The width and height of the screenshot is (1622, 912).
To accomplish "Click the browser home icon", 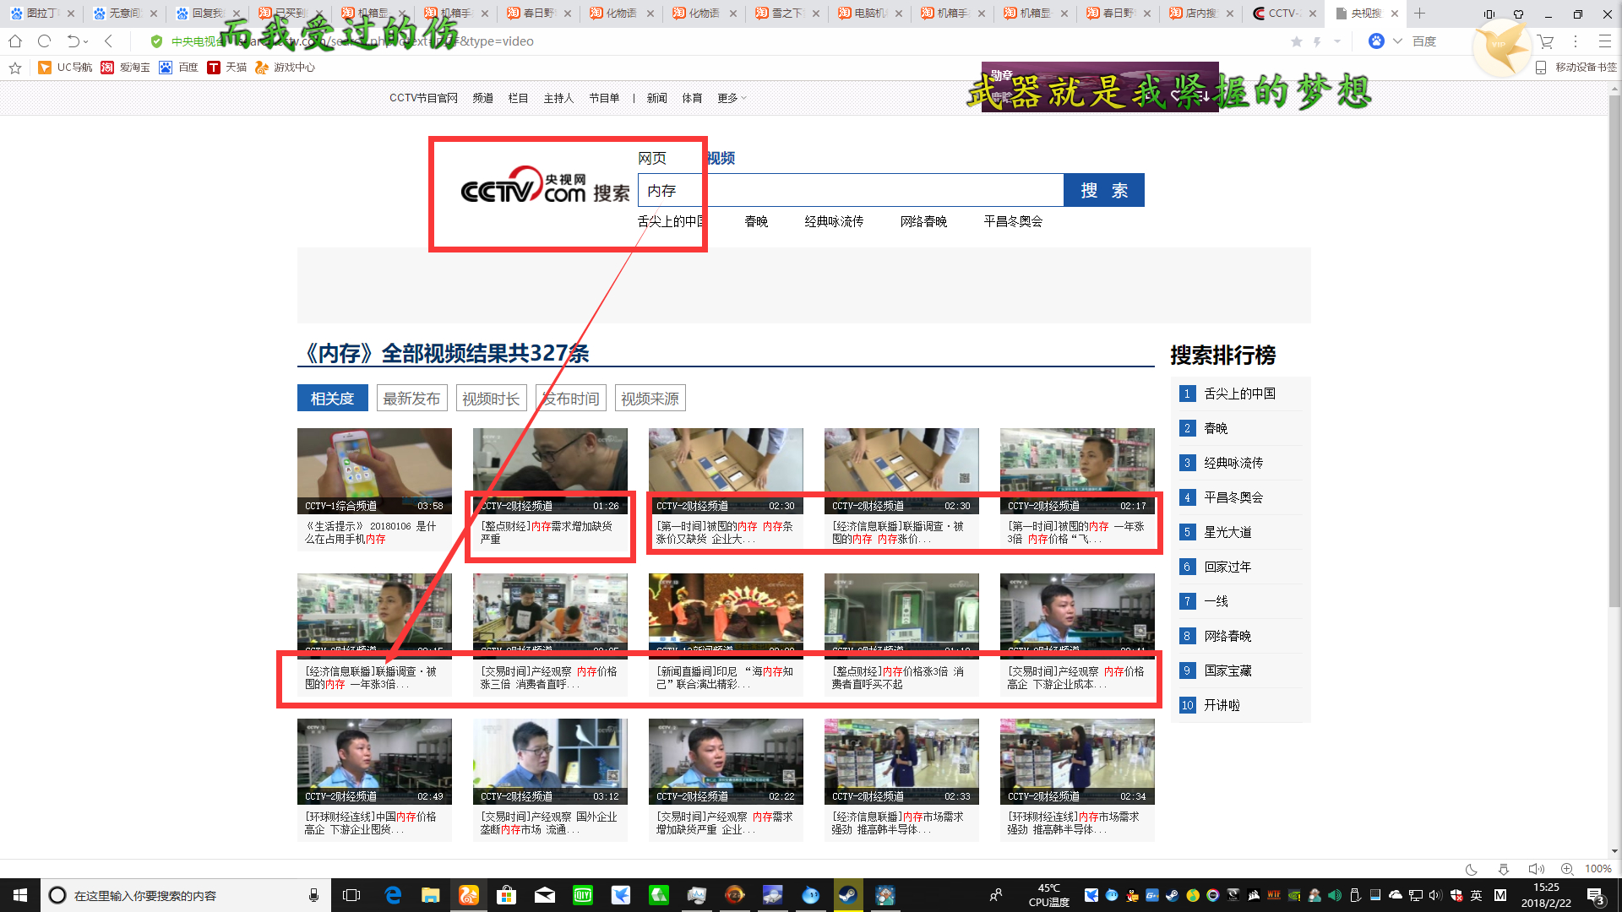I will (x=15, y=41).
